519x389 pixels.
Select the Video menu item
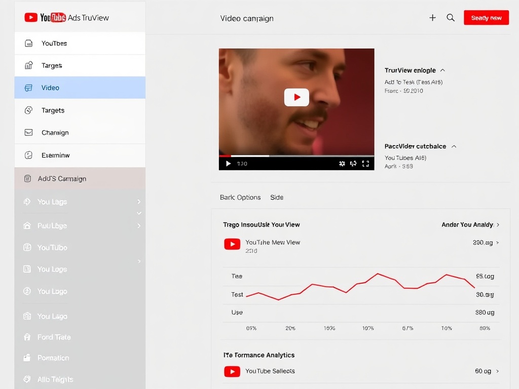coord(80,88)
